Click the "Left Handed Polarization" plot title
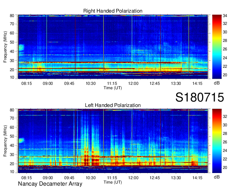231x188 pixels. 113,105
